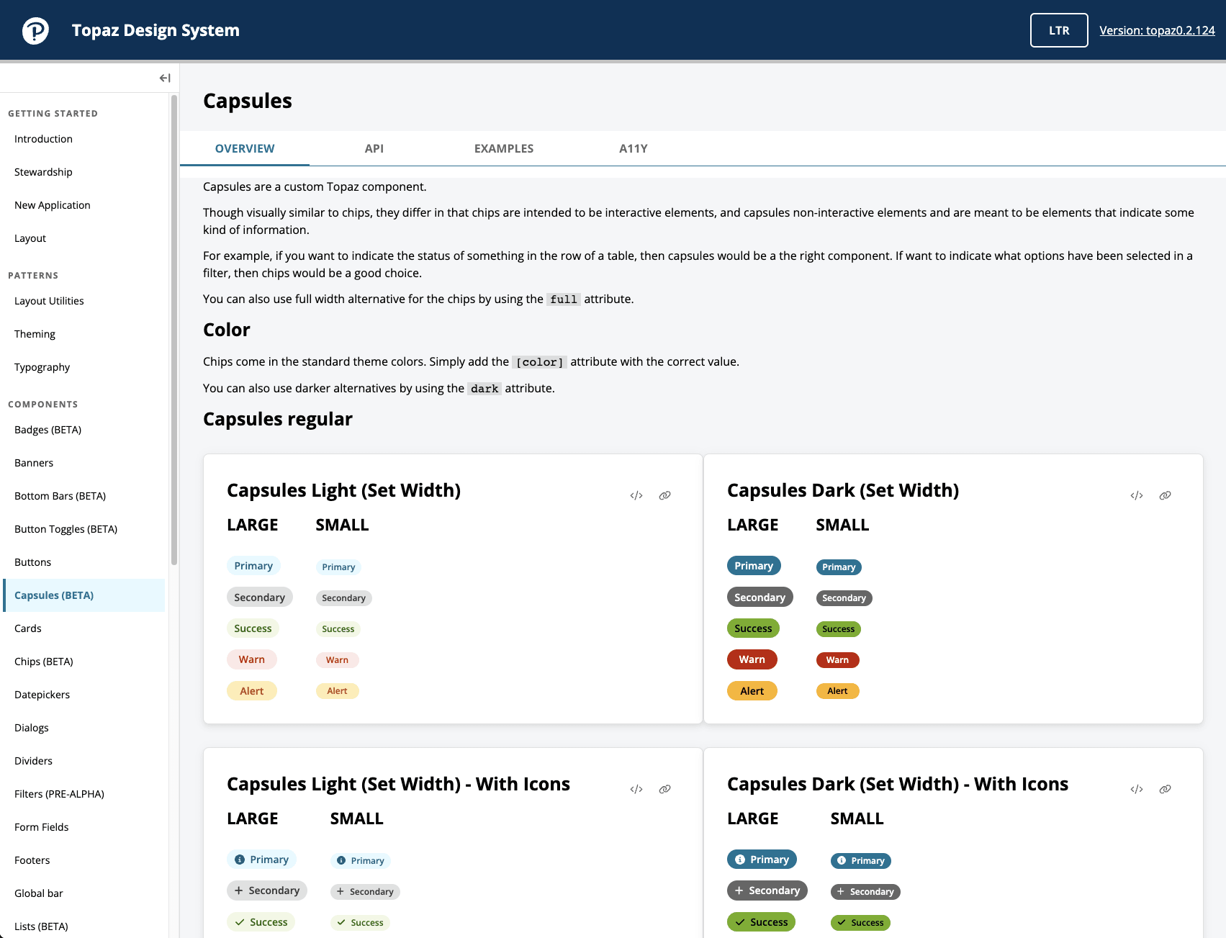Go to Introduction in sidebar
Image resolution: width=1226 pixels, height=938 pixels.
coord(84,139)
